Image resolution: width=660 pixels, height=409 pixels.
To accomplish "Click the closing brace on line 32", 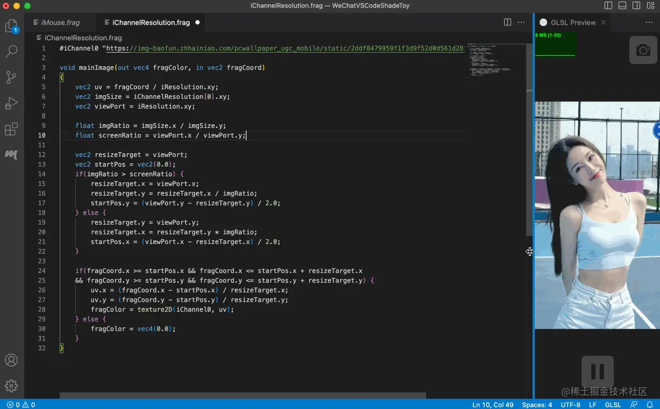I will point(61,348).
